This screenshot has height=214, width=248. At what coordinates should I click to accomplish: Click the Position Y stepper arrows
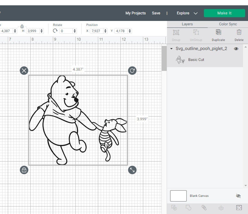[x=130, y=31]
